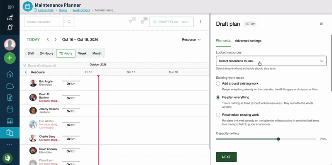
Task: Open the chat support bubble
Action: (7, 158)
